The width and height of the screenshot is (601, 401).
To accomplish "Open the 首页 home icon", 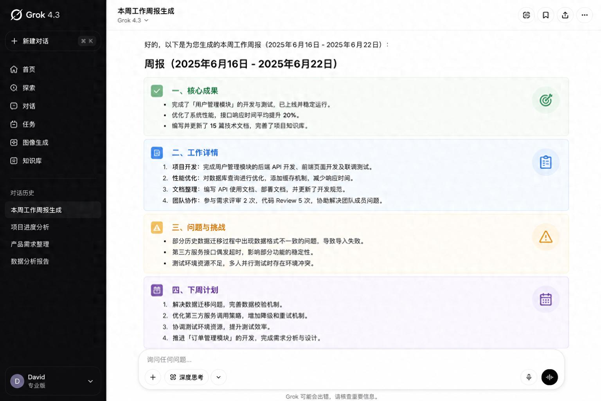I will pyautogui.click(x=14, y=69).
